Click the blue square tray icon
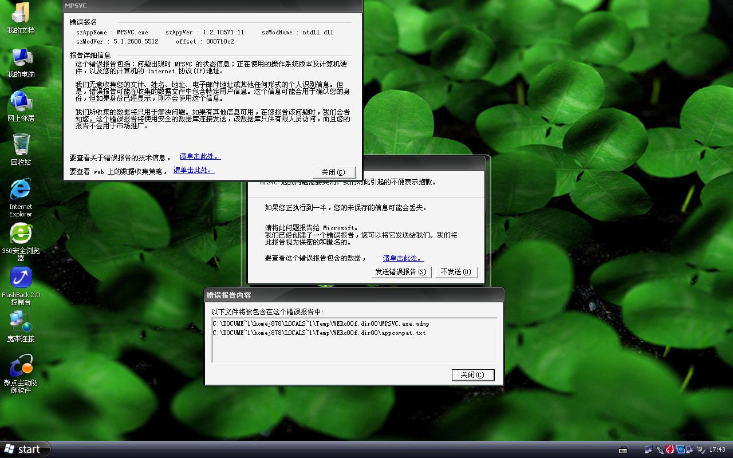Image resolution: width=733 pixels, height=458 pixels. click(x=680, y=449)
